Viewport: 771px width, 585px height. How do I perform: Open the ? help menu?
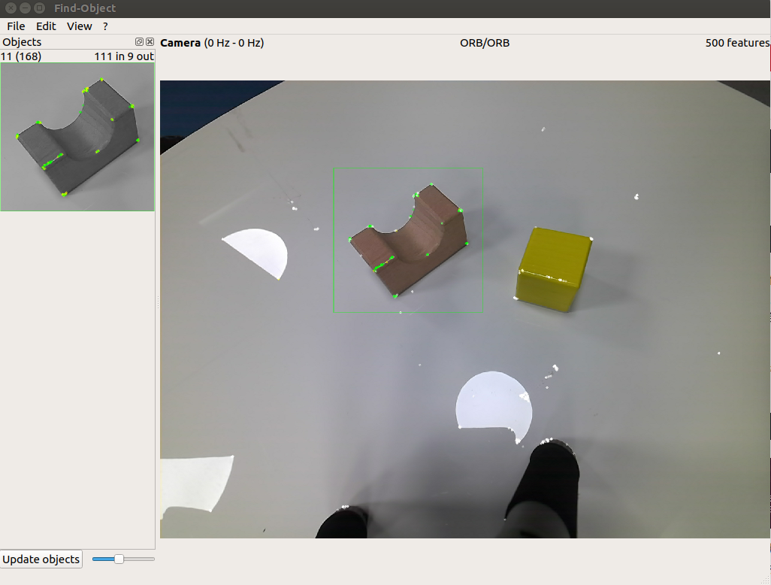pos(105,26)
